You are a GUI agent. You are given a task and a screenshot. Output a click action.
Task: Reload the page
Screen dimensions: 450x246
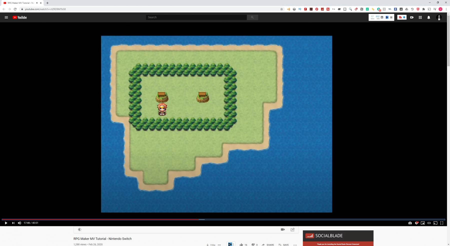click(15, 9)
